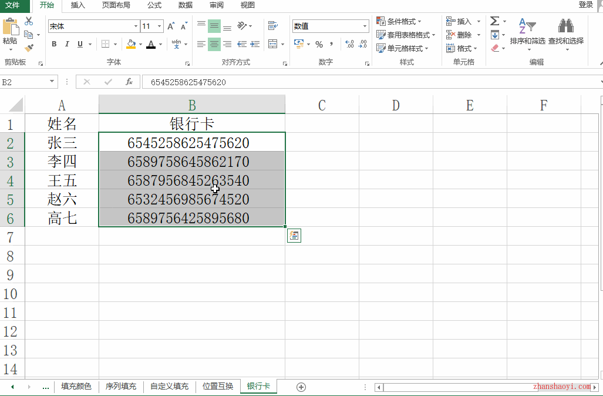
Task: Toggle middle vertical alignment
Action: tap(214, 26)
